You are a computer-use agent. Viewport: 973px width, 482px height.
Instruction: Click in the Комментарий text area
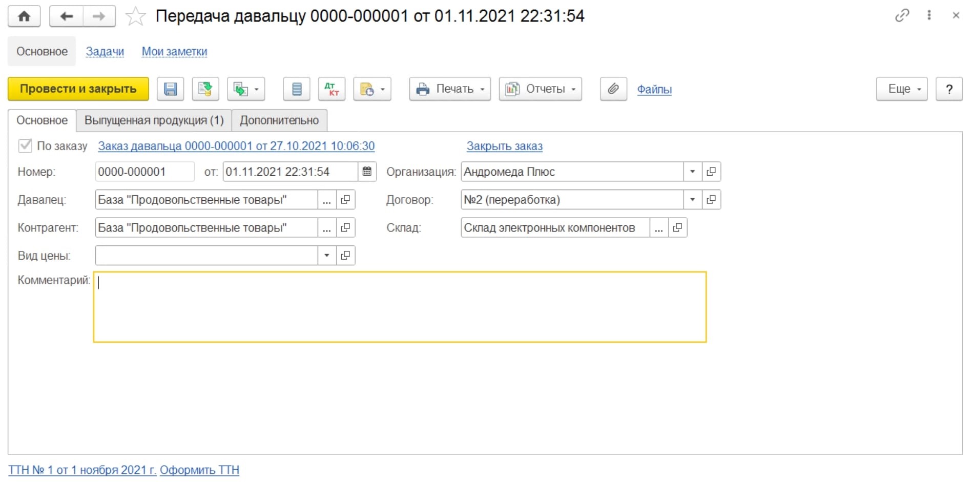[400, 307]
